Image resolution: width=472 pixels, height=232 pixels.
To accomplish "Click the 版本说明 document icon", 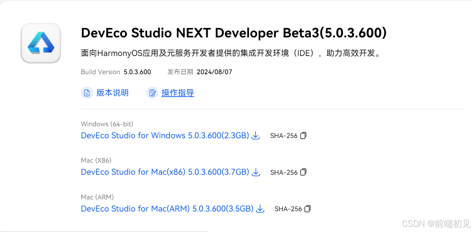I will pos(87,93).
